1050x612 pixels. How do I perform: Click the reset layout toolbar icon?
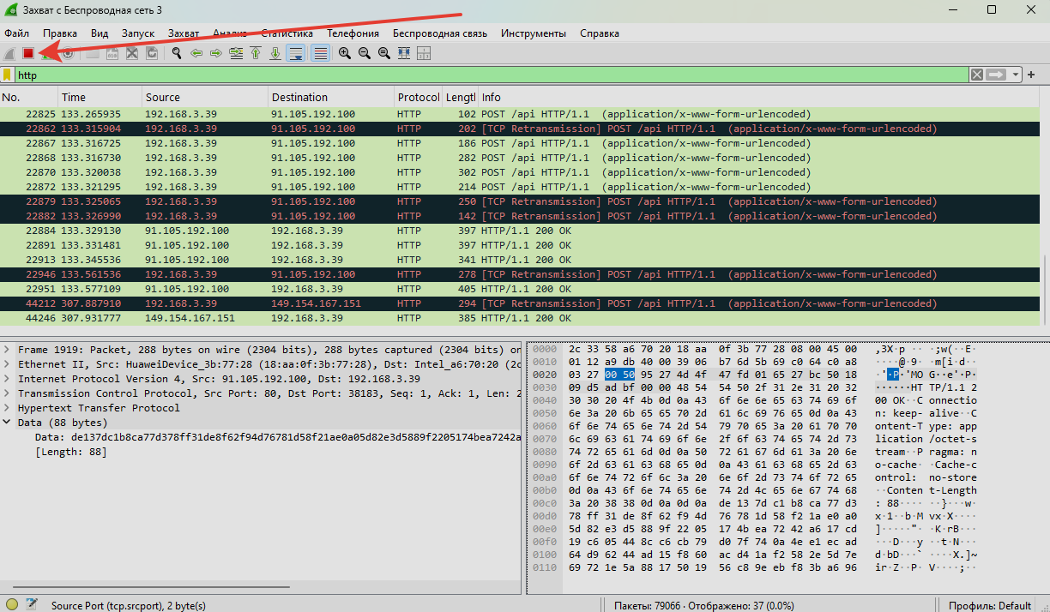[x=423, y=53]
